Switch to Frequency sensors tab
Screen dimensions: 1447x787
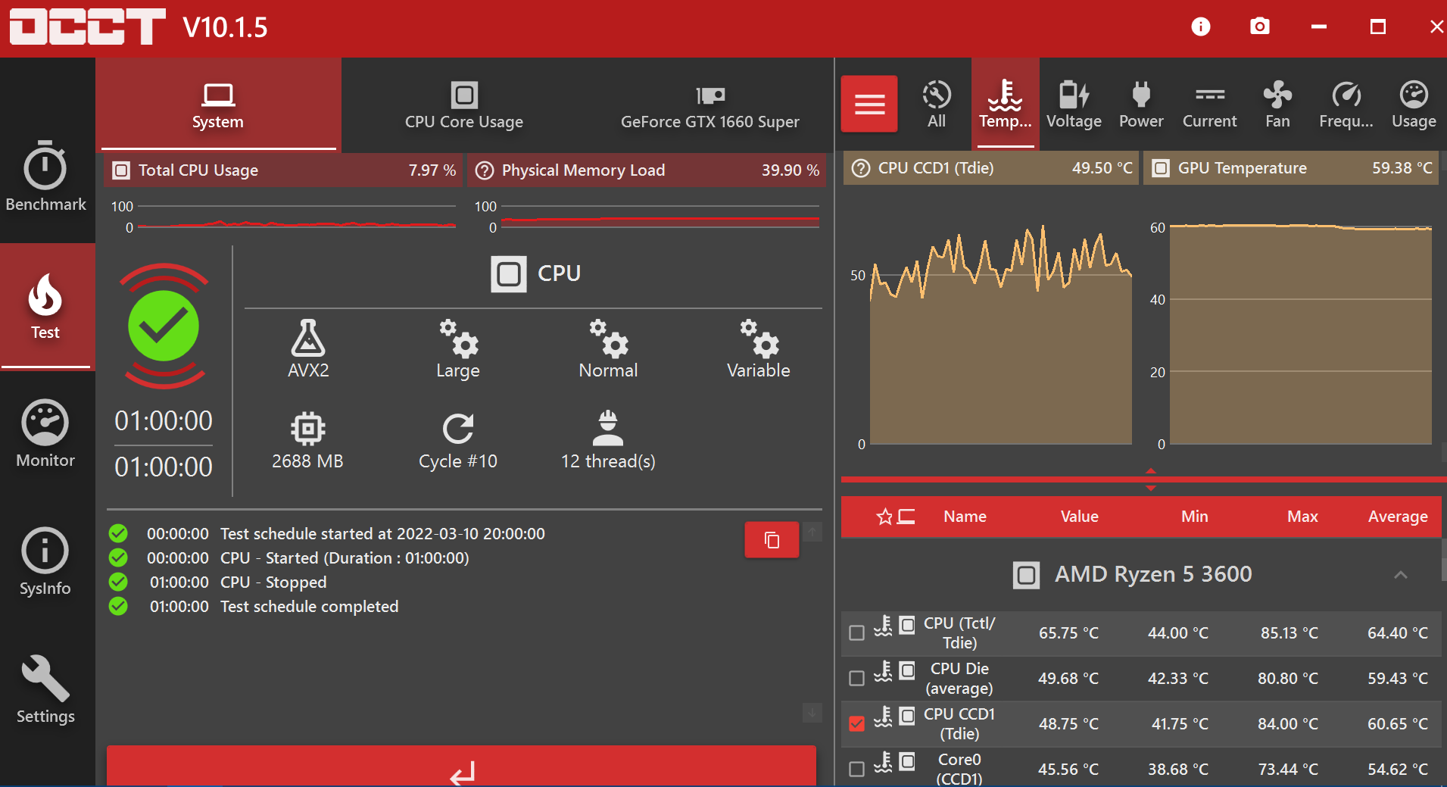1346,104
